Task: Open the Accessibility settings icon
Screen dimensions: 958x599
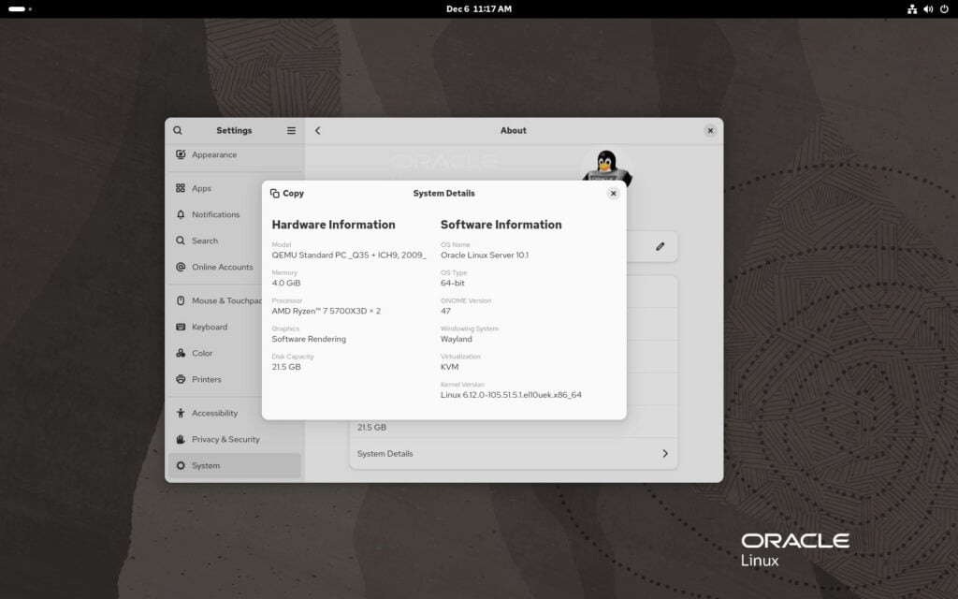Action: (x=180, y=413)
